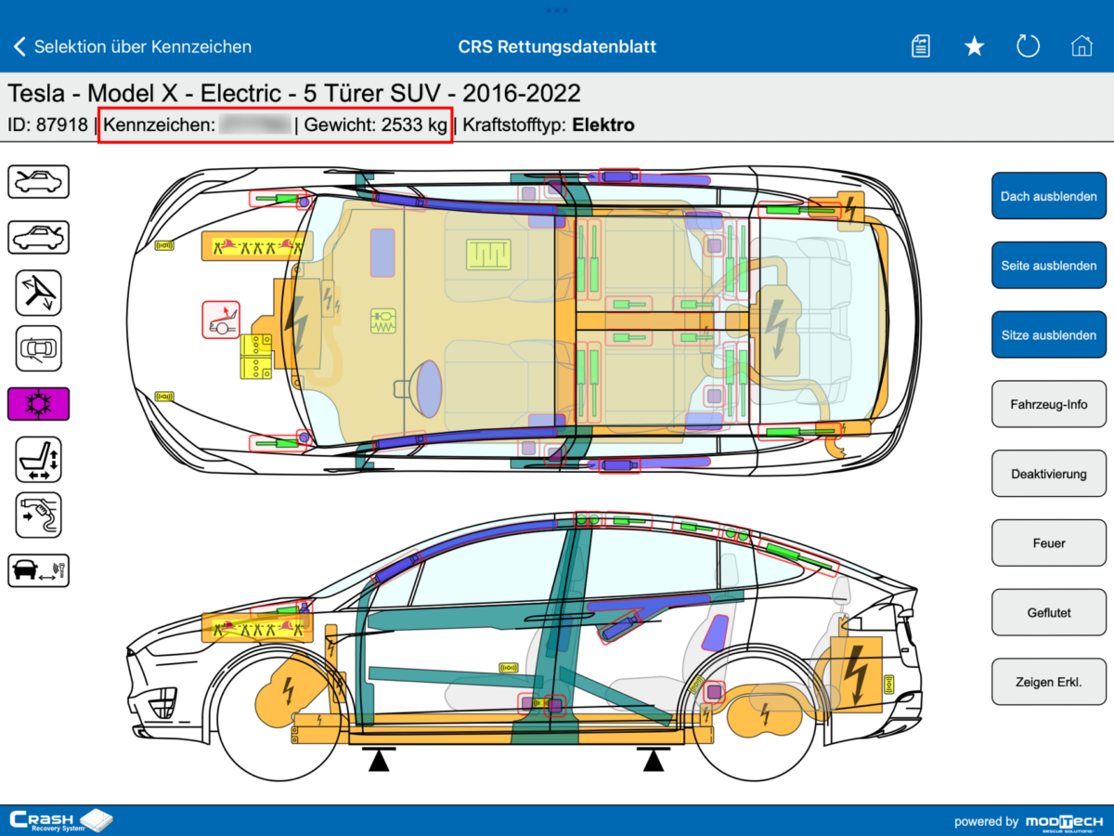Tap the yellow cut-loop symbol in side view
1114x836 pixels.
(257, 627)
